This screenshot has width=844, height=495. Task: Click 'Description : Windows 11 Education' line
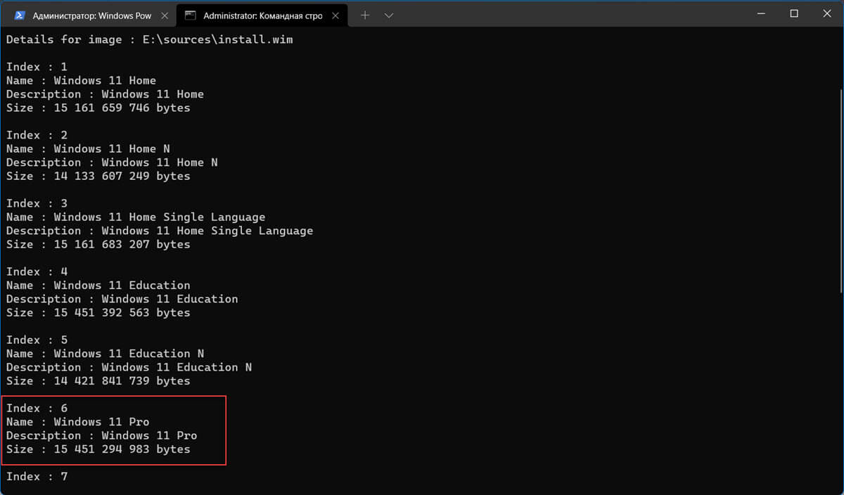(x=122, y=299)
